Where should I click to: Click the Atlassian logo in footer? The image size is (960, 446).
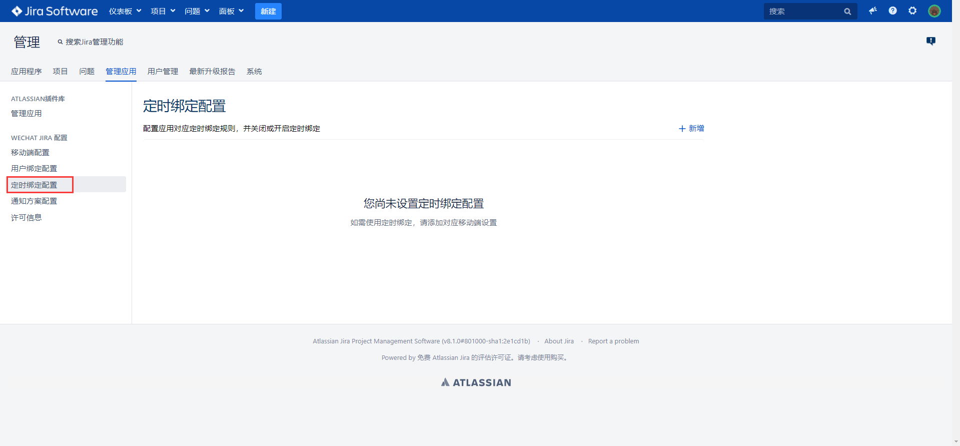476,382
